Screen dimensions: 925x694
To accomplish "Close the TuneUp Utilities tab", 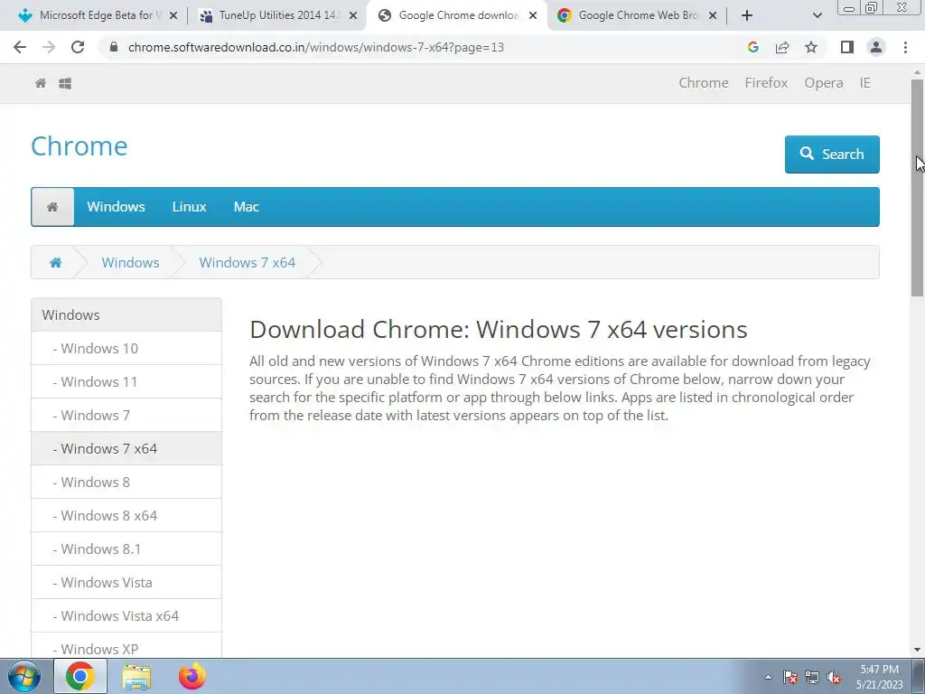I will pyautogui.click(x=353, y=15).
